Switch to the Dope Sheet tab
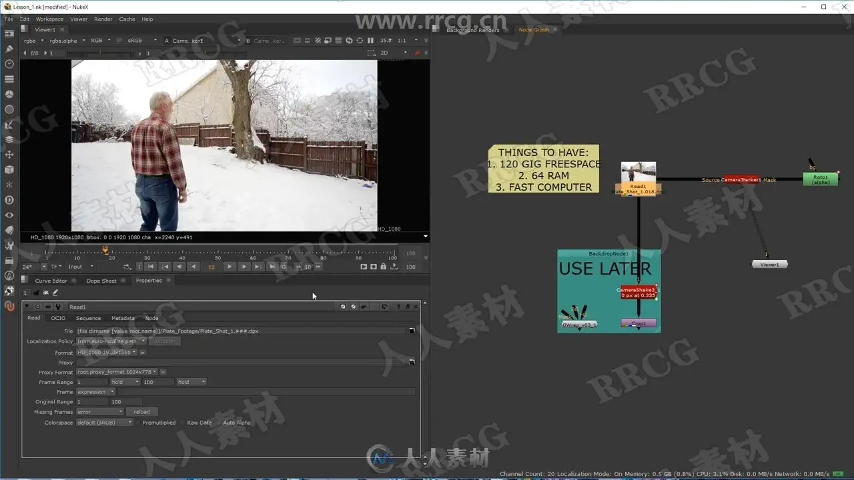 [x=101, y=281]
